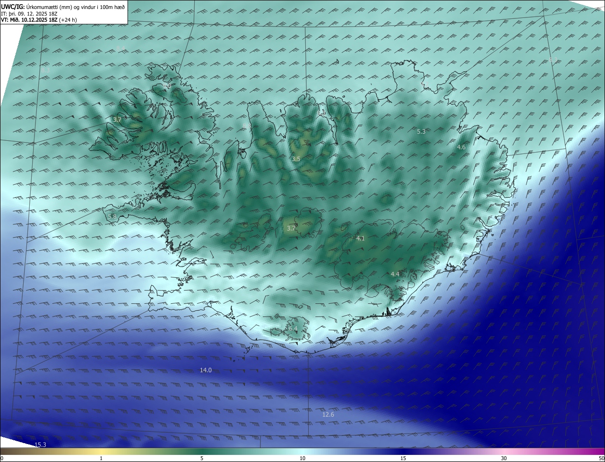The width and height of the screenshot is (605, 462).
Task: Click the 3.5 value in north Iceland
Action: click(296, 159)
